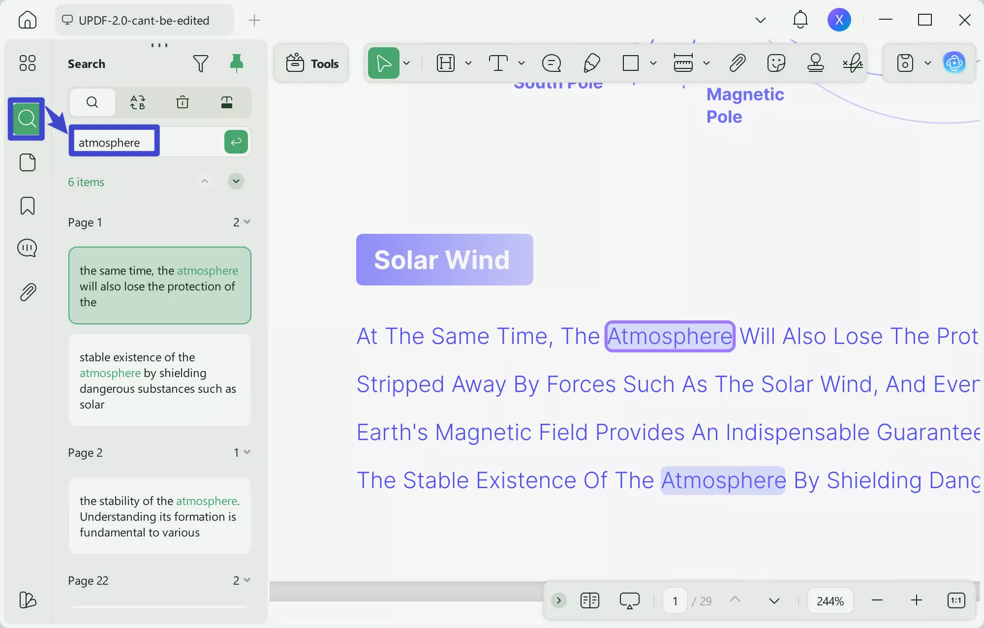Click the page number input field
This screenshot has height=628, width=984.
(675, 600)
